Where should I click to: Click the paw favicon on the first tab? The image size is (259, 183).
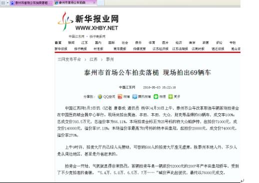(12, 3)
